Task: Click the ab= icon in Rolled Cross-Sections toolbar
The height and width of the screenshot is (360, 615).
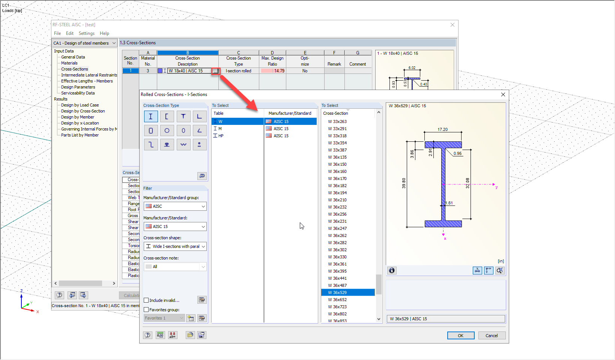Action: point(173,335)
